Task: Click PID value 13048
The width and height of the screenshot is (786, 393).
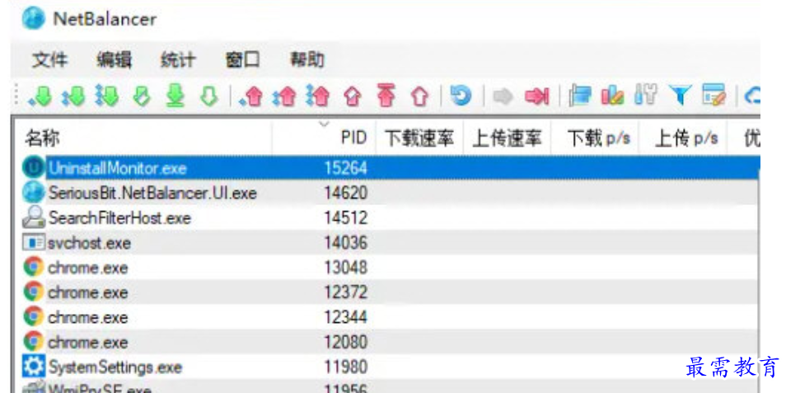Action: tap(346, 268)
